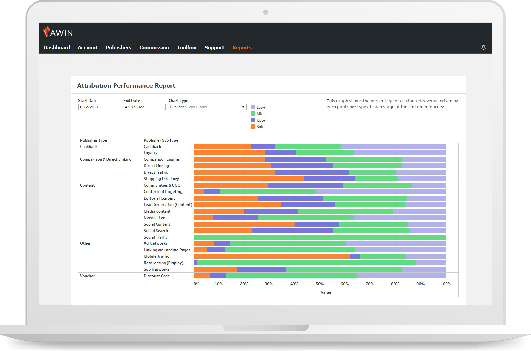Click the Start Date field
The height and width of the screenshot is (351, 531).
coord(99,107)
